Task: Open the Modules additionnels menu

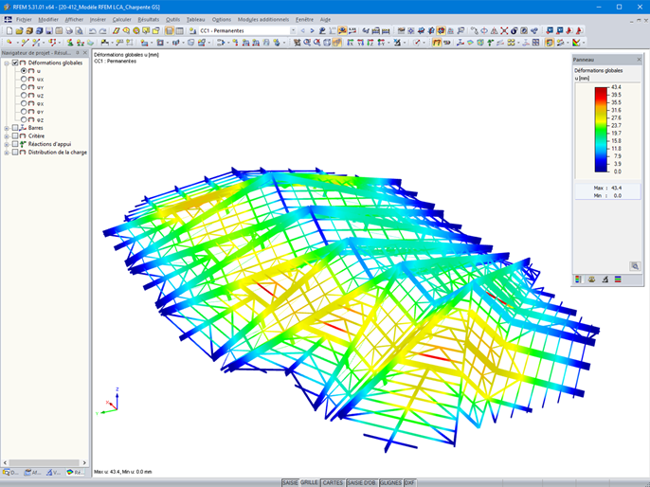Action: click(263, 20)
